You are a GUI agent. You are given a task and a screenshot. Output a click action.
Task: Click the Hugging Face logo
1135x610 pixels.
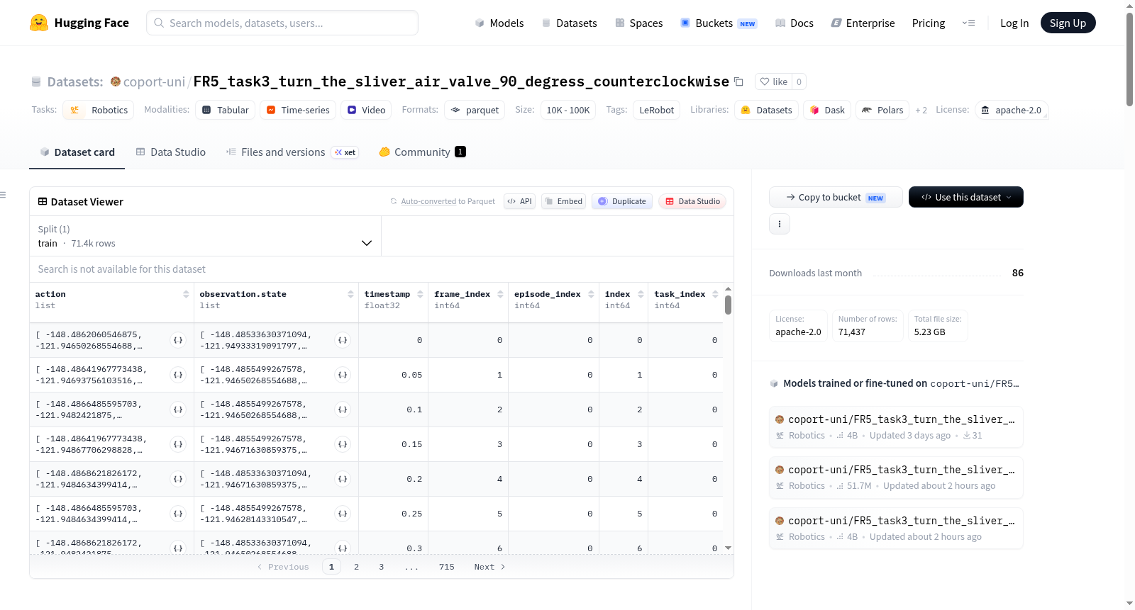coord(79,23)
